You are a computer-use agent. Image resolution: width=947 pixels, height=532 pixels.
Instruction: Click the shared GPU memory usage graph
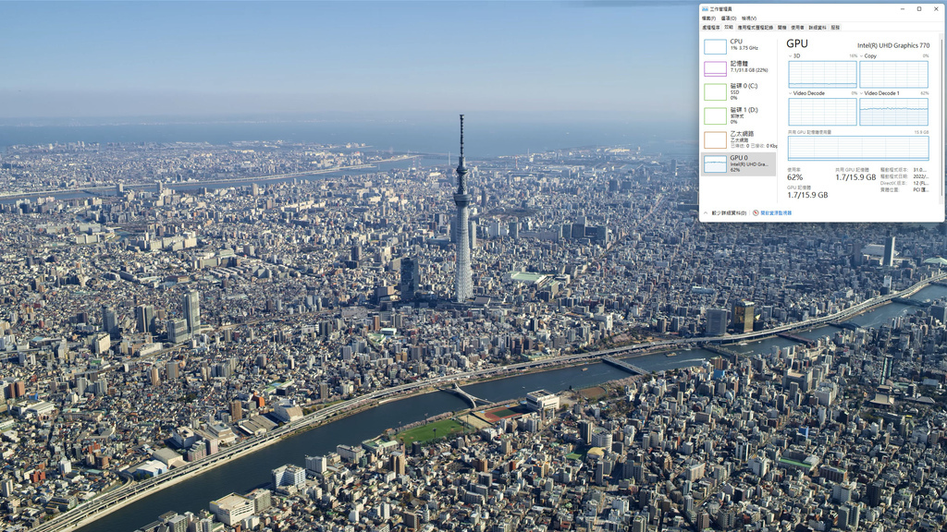click(858, 149)
